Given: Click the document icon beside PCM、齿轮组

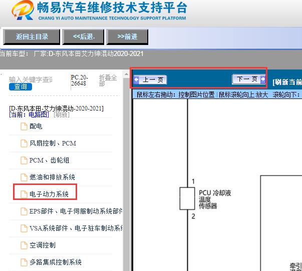Looking at the screenshot, I should 24,160.
